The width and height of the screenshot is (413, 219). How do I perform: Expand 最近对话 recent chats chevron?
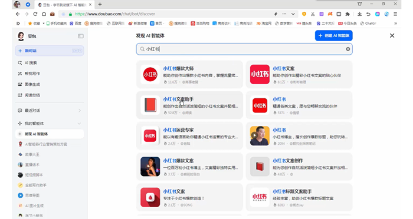click(80, 111)
